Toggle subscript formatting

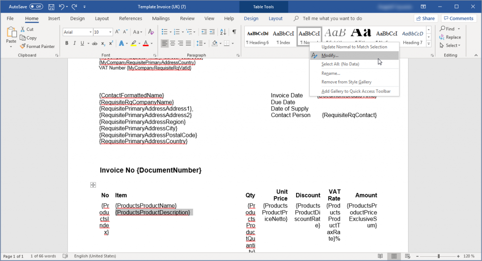click(103, 43)
